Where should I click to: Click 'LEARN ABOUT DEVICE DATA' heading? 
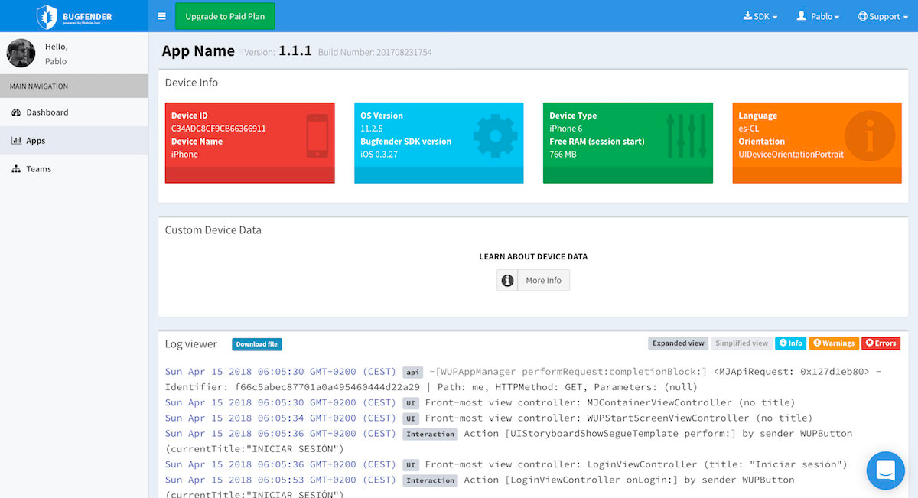pyautogui.click(x=533, y=256)
